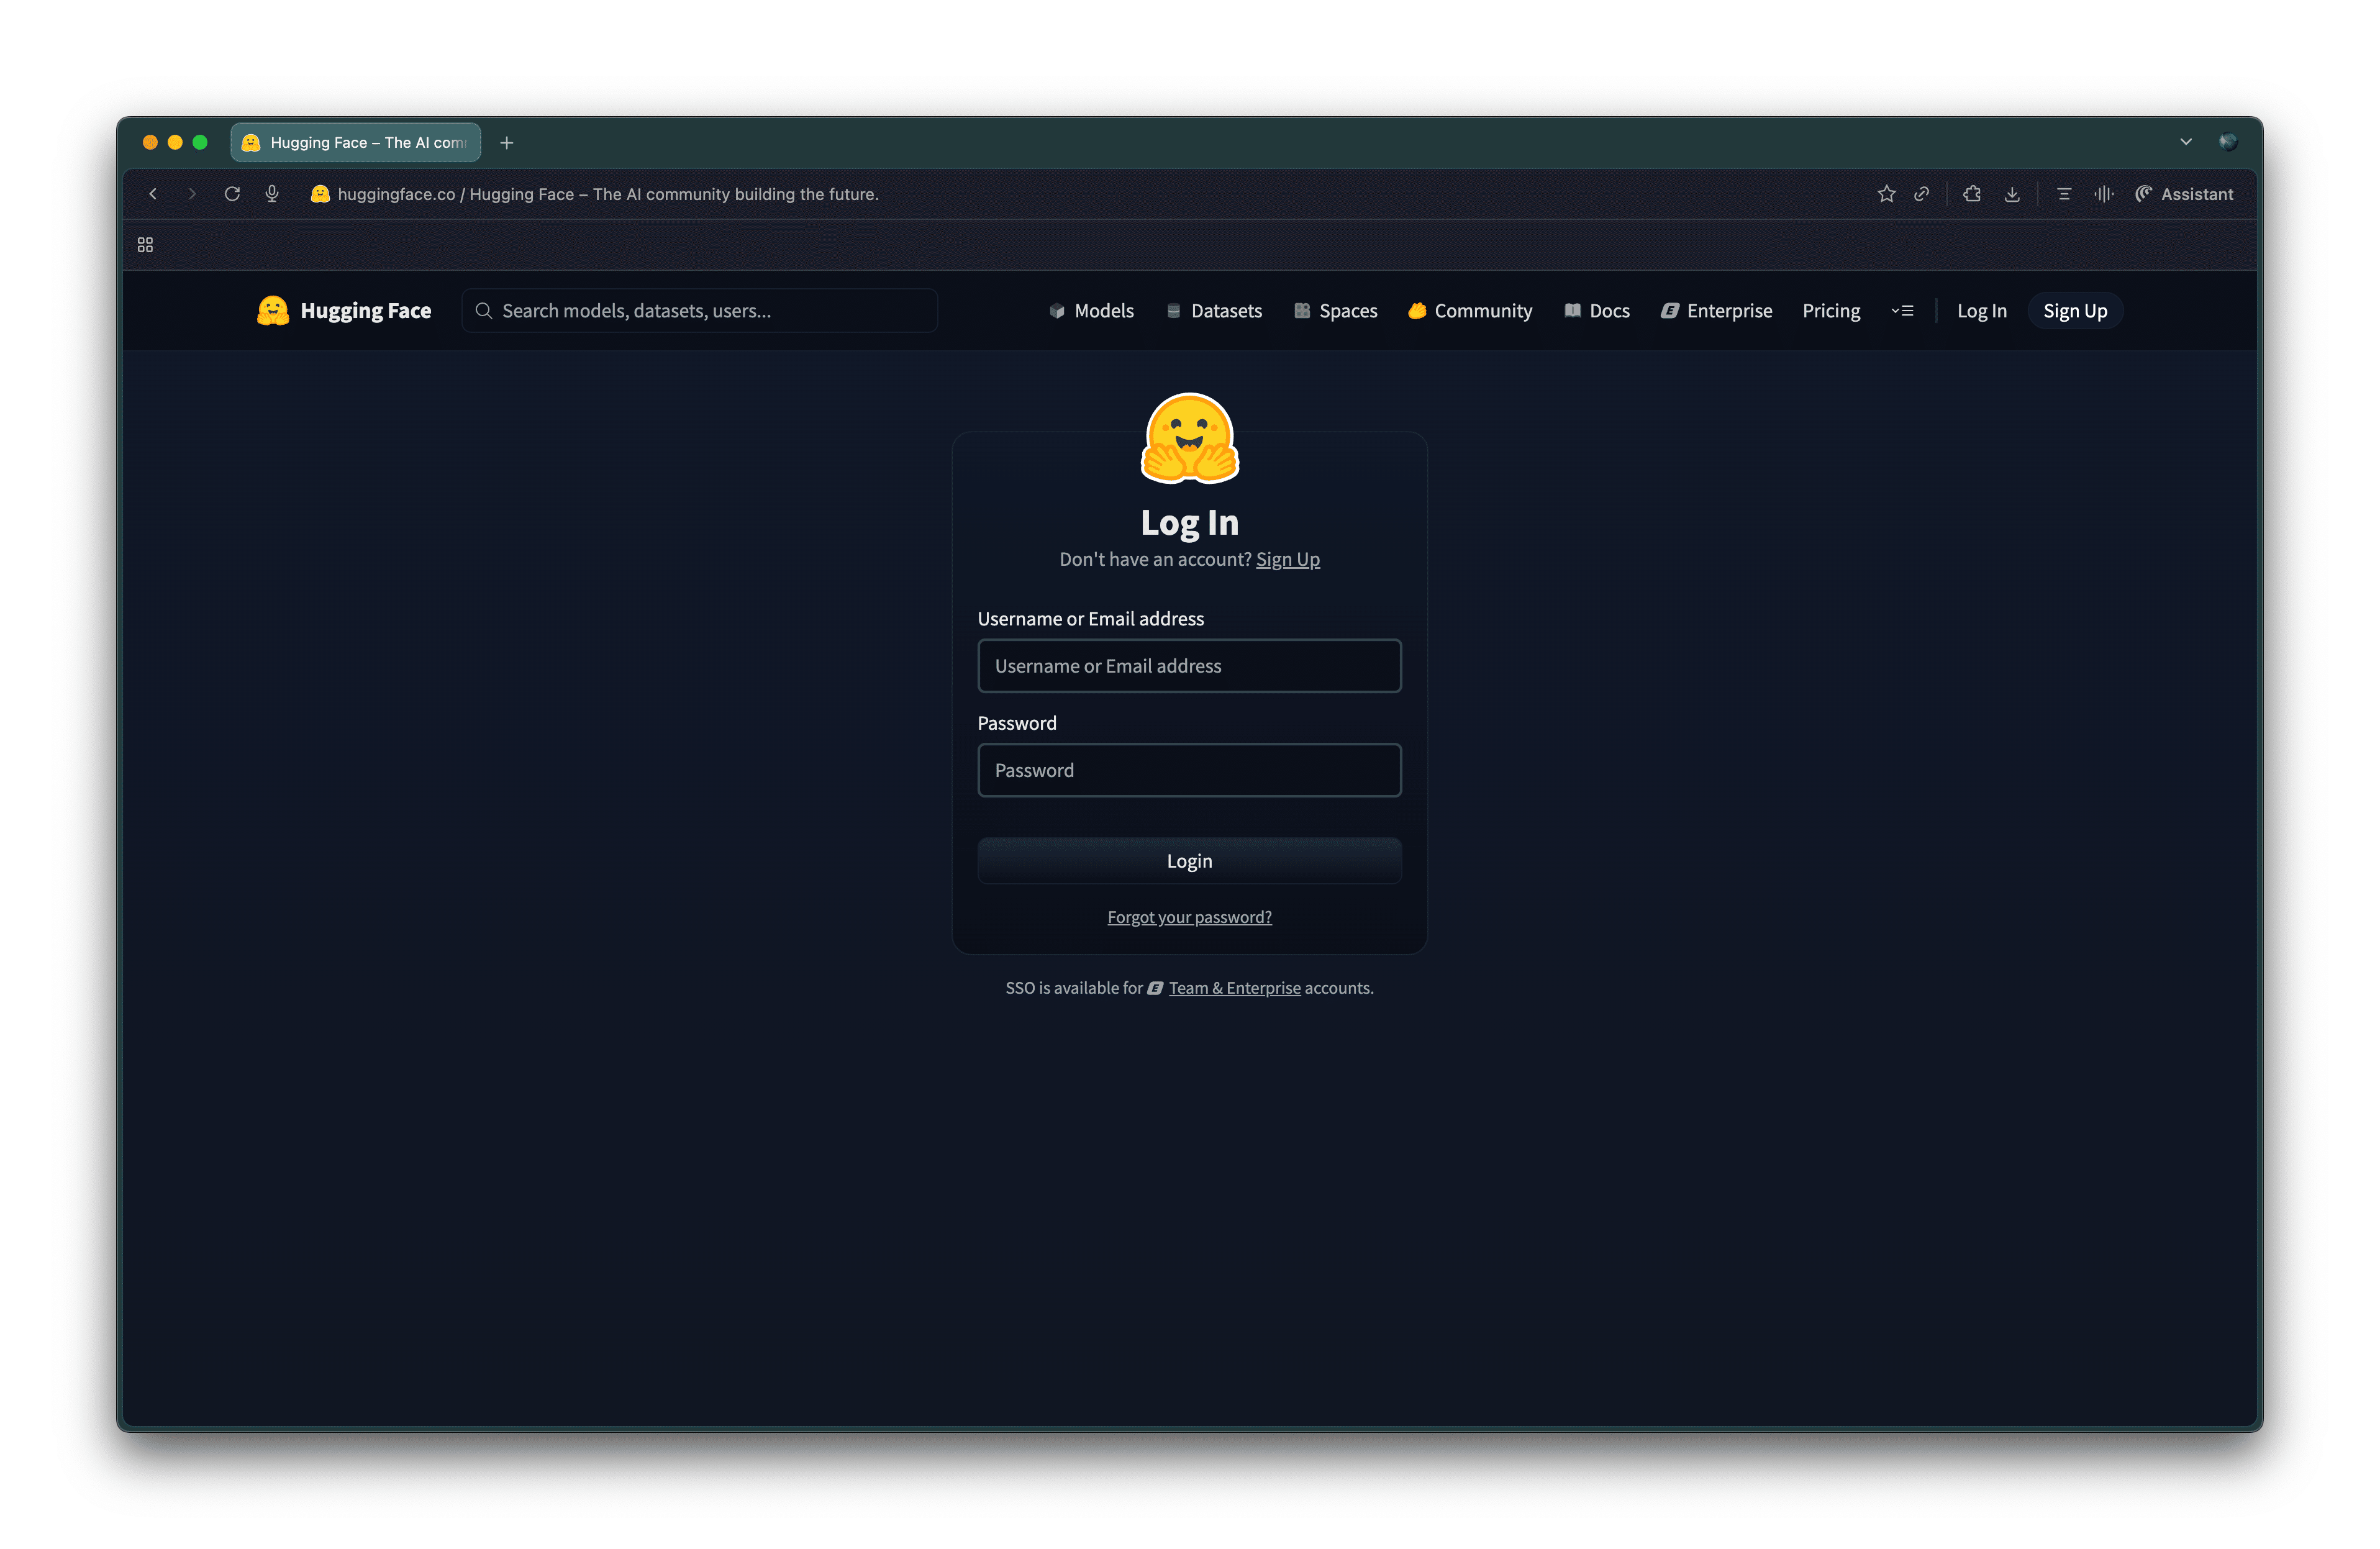Click the microphone voice input icon
Screen dimensions: 2380x1549
[x=272, y=194]
